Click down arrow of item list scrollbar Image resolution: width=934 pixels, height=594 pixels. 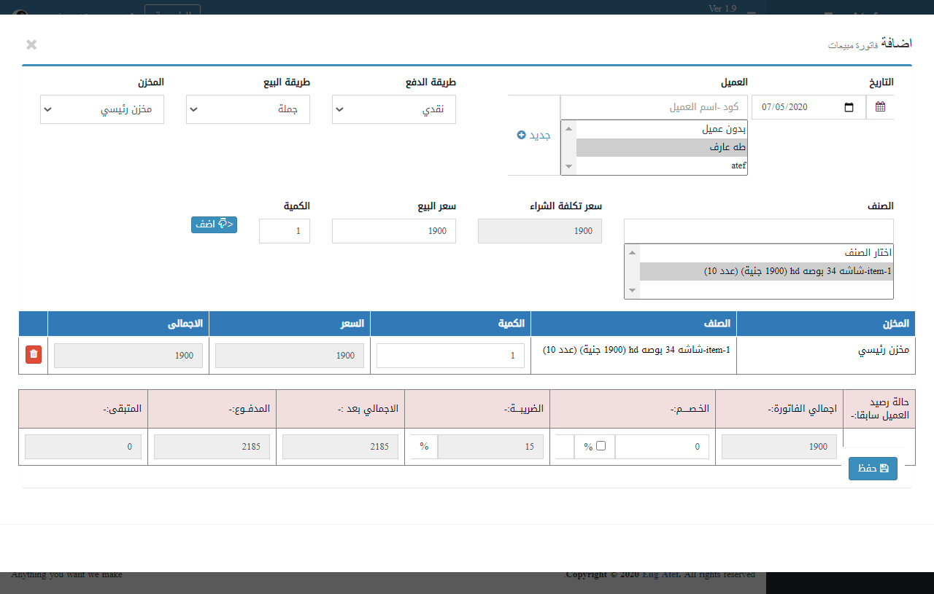[632, 291]
